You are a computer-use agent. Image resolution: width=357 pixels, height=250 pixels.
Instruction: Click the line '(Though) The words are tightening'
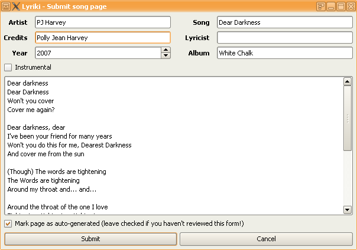pos(57,172)
